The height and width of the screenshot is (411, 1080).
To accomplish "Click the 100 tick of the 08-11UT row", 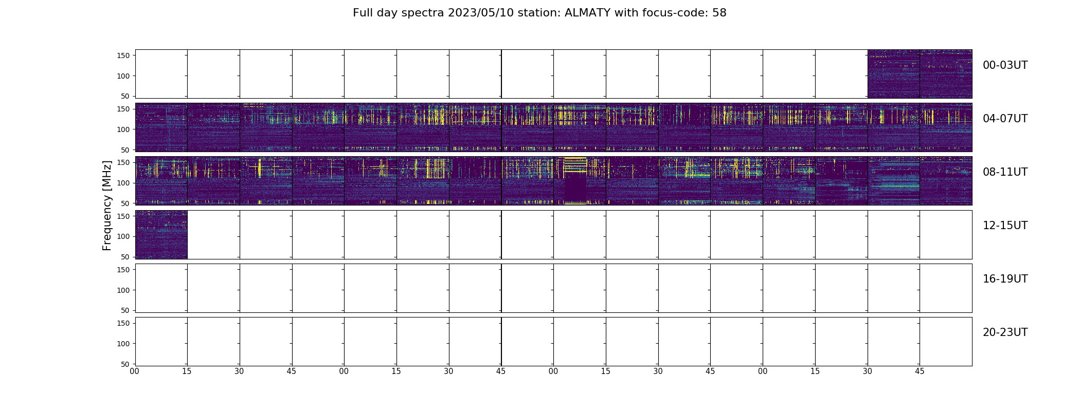I will coord(124,183).
